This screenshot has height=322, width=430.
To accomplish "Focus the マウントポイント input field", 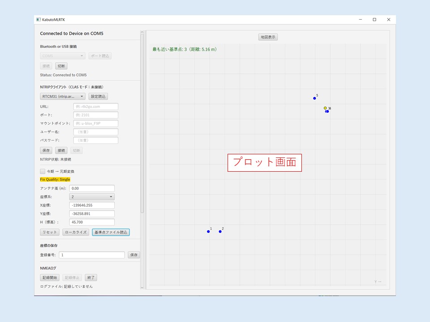I will [x=96, y=123].
